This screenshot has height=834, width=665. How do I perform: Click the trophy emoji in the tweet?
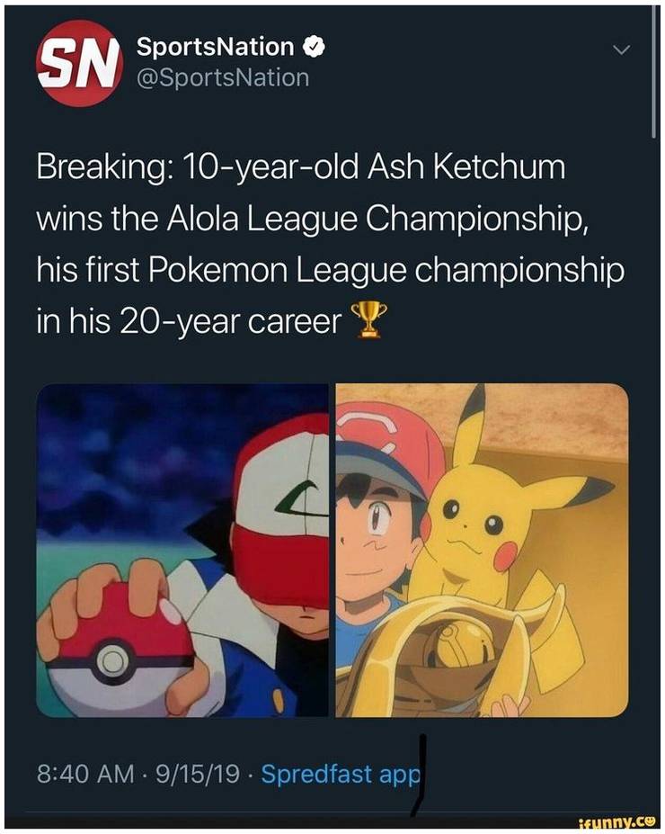pyautogui.click(x=366, y=318)
